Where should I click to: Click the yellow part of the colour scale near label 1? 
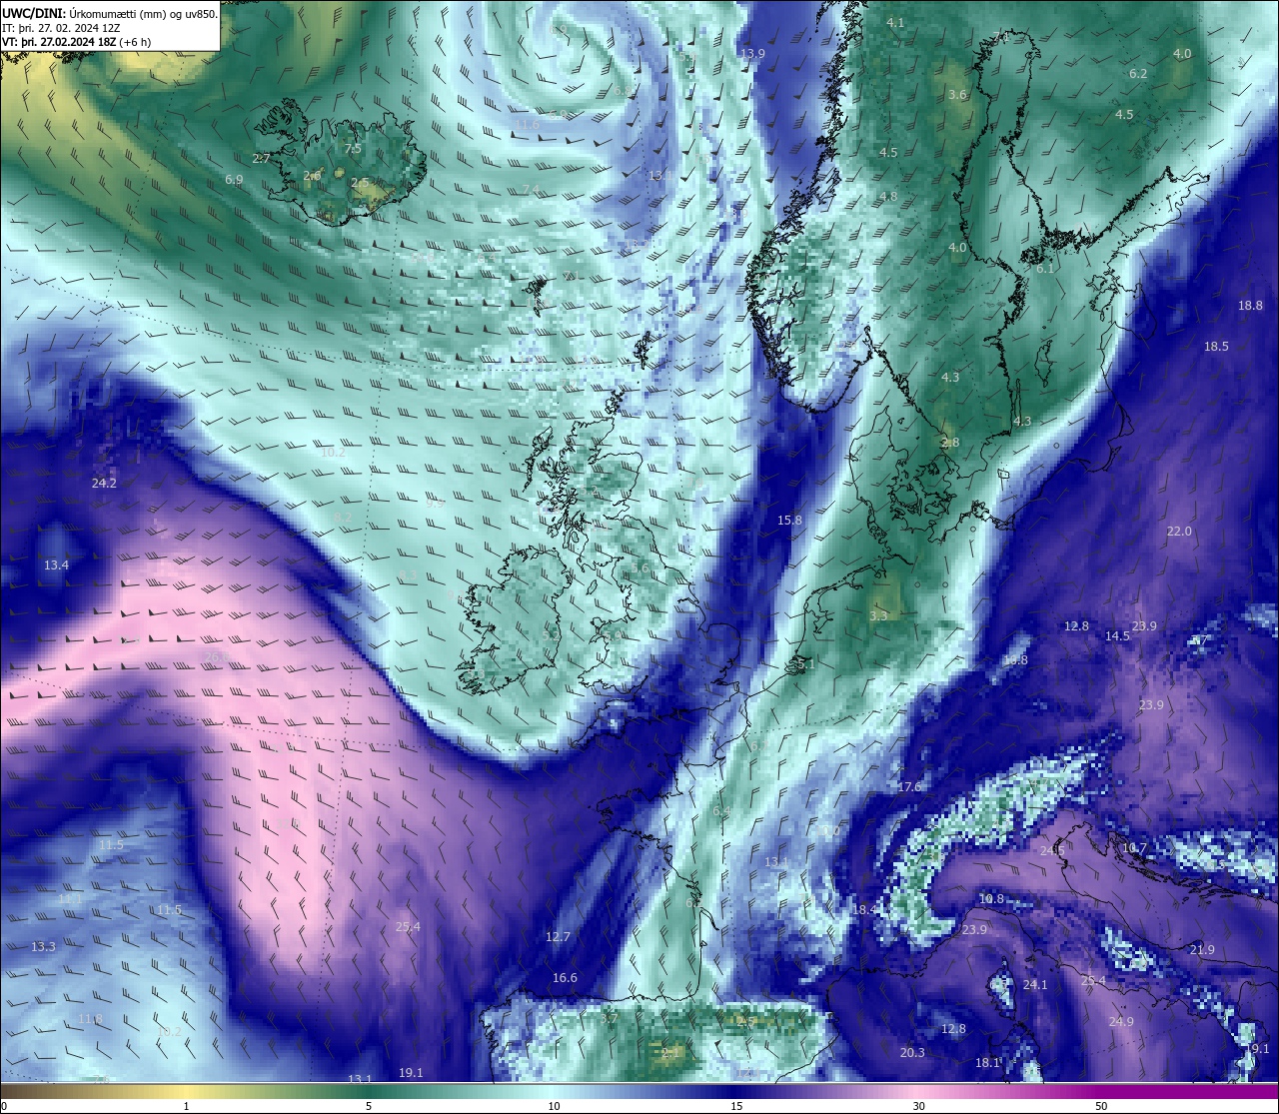pyautogui.click(x=187, y=1091)
